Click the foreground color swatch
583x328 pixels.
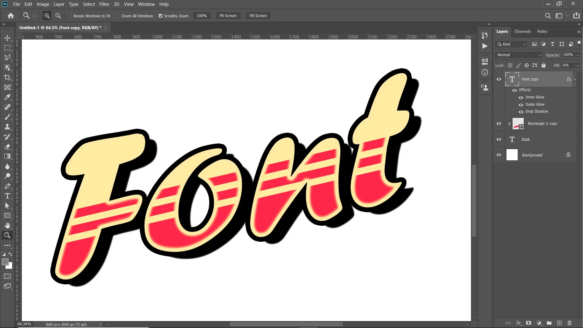[x=5, y=262]
